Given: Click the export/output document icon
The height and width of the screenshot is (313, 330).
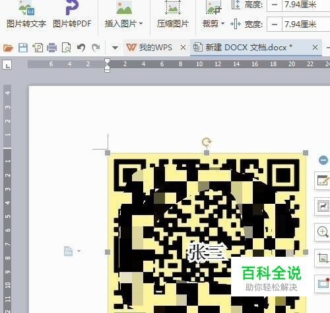Looking at the screenshot, I should coord(38,48).
